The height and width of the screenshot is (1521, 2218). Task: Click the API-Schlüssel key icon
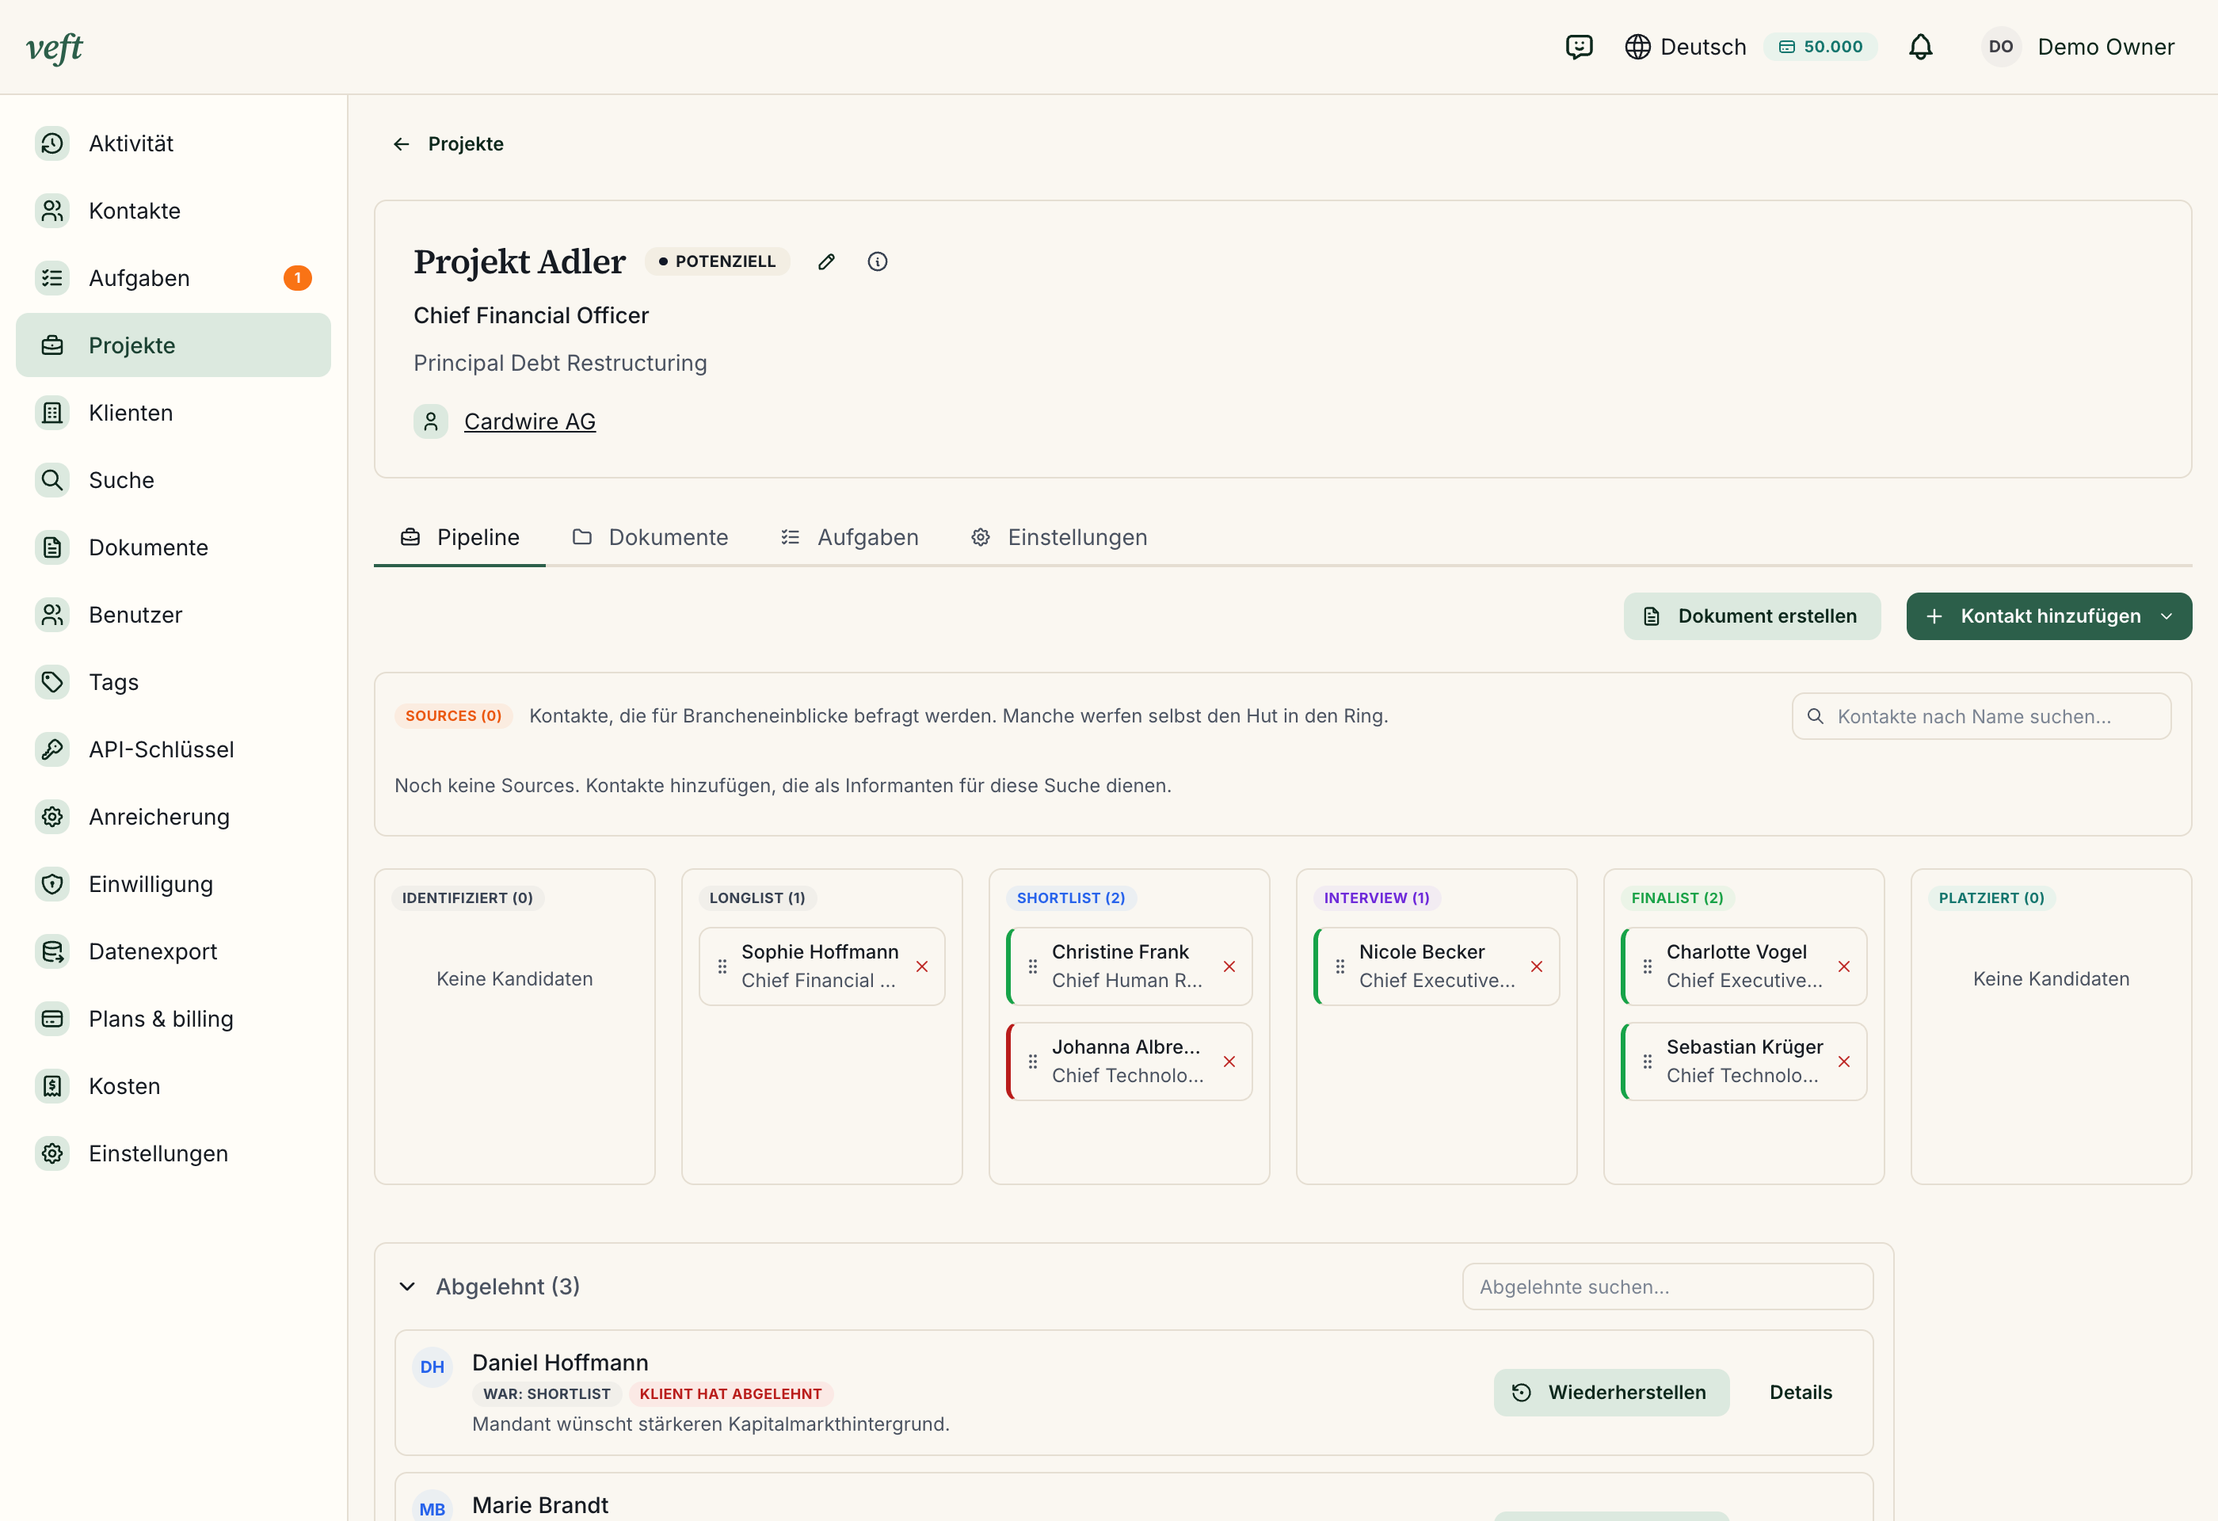(52, 749)
